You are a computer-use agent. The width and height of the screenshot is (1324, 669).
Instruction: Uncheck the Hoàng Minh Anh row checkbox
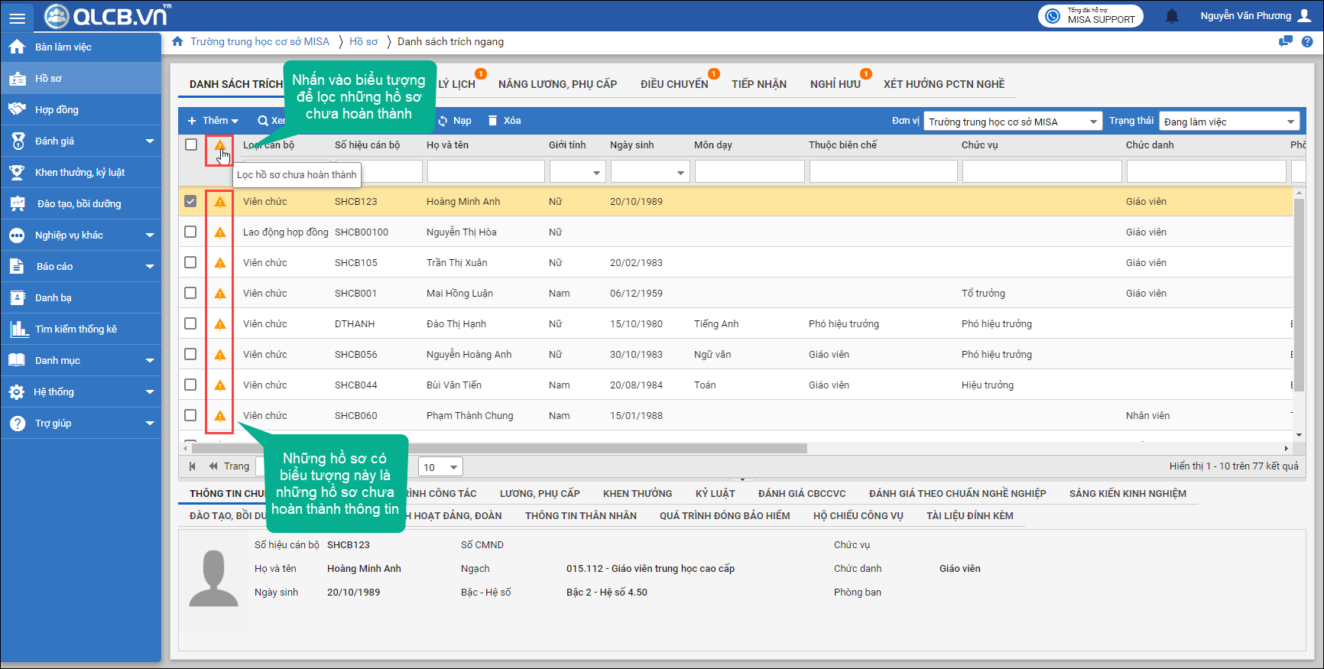coord(190,201)
